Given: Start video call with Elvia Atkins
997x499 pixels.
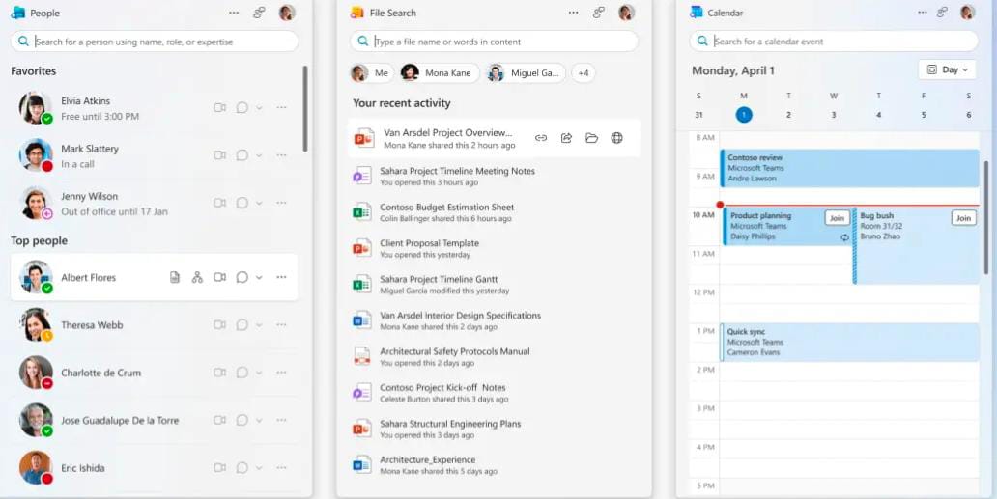Looking at the screenshot, I should coord(219,108).
